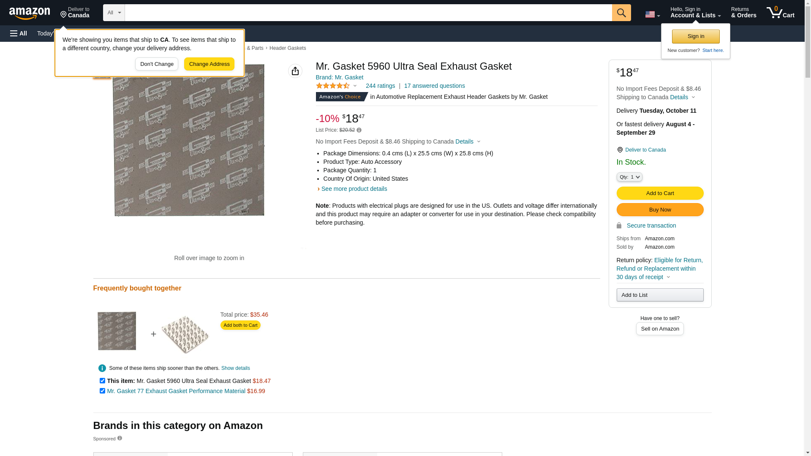The width and height of the screenshot is (811, 456).
Task: Click the Sponsored info icon
Action: tap(120, 438)
